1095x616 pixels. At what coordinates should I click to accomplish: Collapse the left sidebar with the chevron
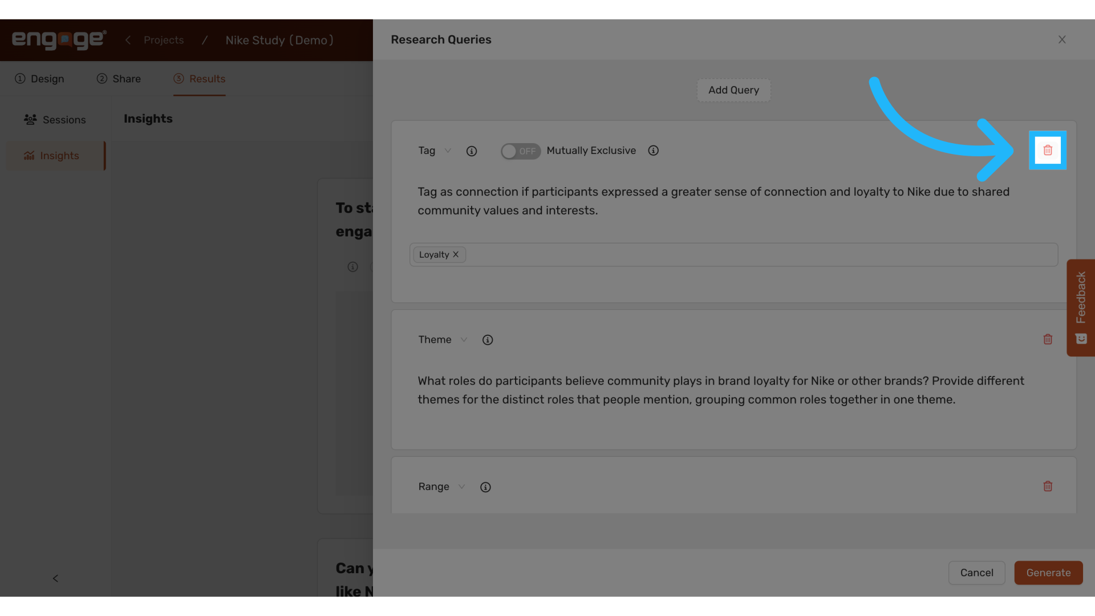55,578
